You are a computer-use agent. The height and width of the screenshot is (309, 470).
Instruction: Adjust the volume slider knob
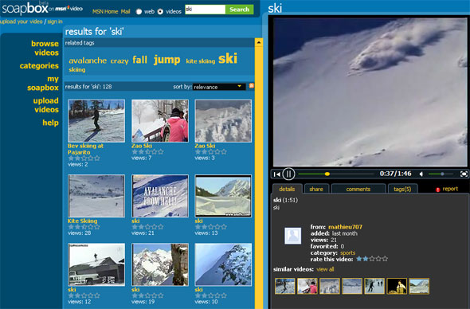[x=442, y=174]
